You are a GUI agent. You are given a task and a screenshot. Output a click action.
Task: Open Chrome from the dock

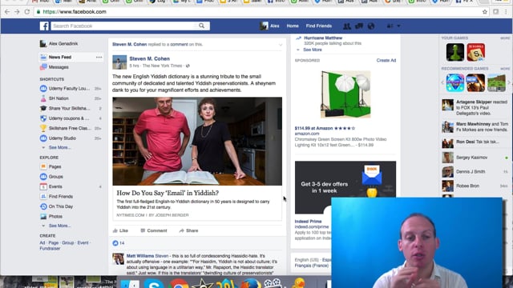(x=179, y=283)
